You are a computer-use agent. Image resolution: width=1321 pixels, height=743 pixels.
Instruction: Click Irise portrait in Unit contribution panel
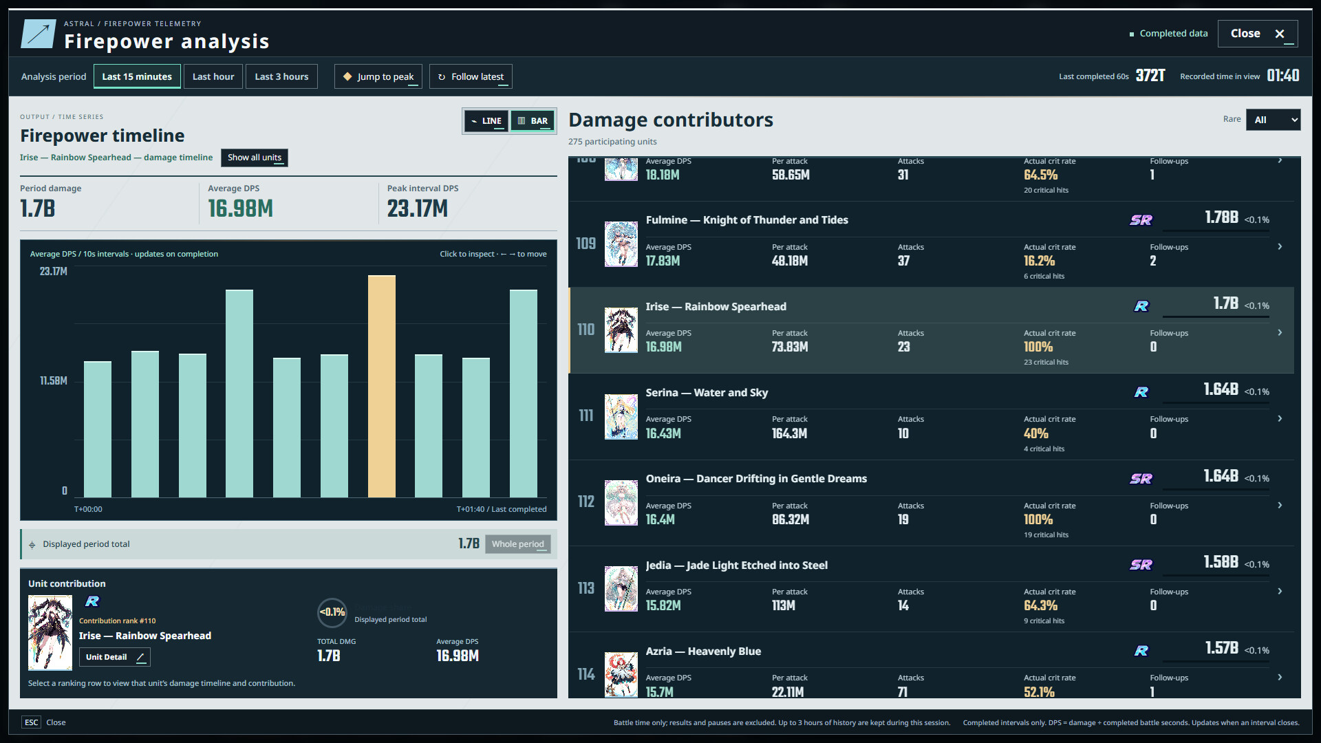tap(50, 633)
